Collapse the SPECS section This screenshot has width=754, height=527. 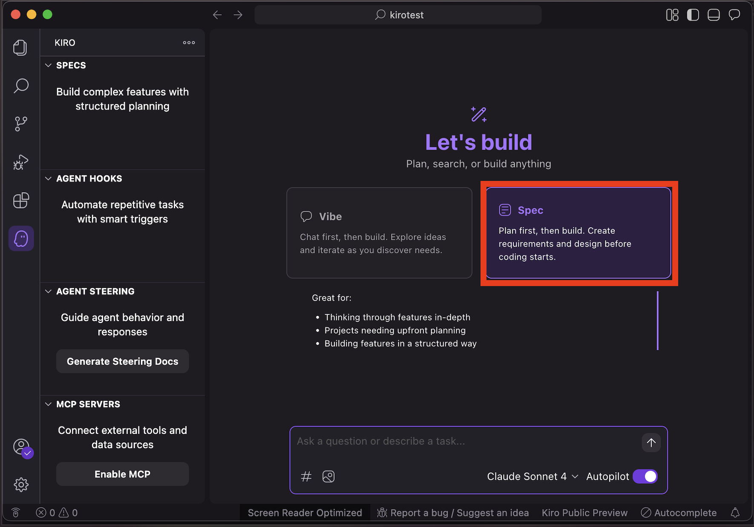[x=122, y=65]
